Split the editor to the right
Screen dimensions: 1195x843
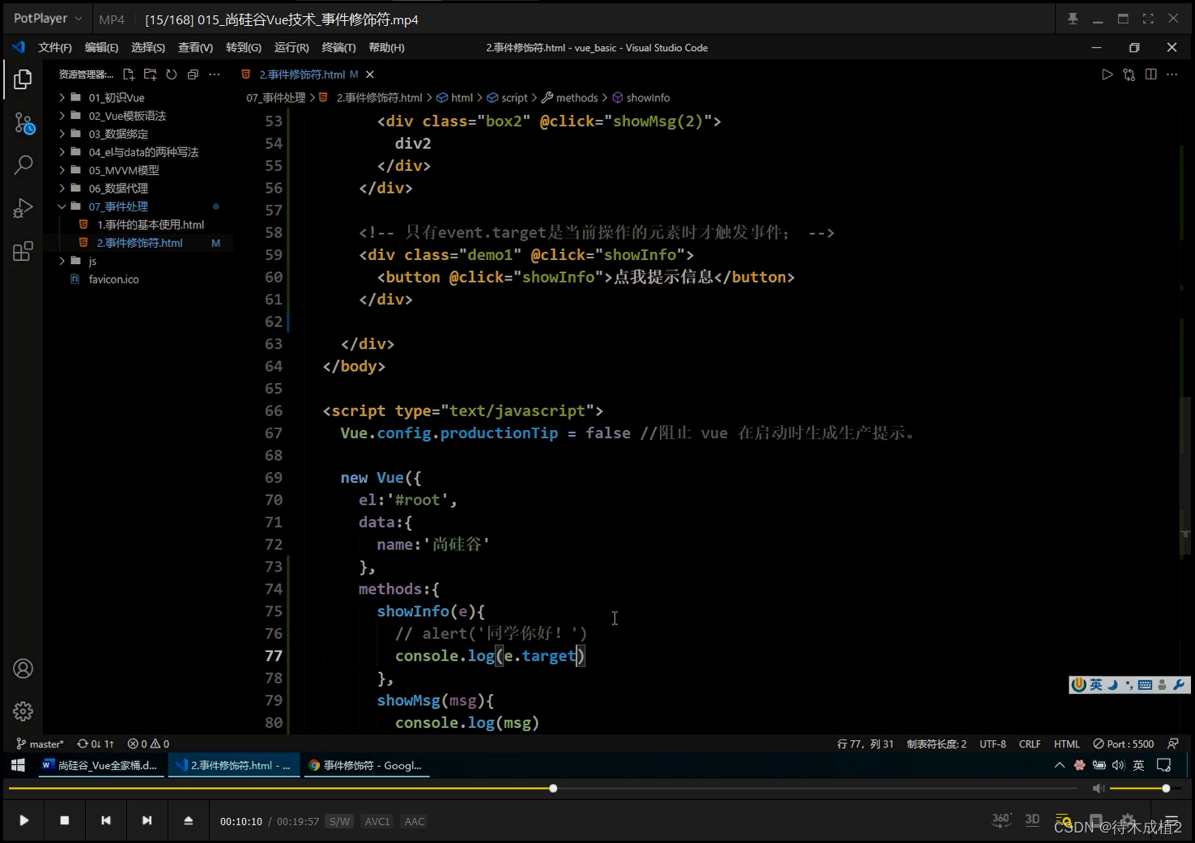coord(1150,75)
